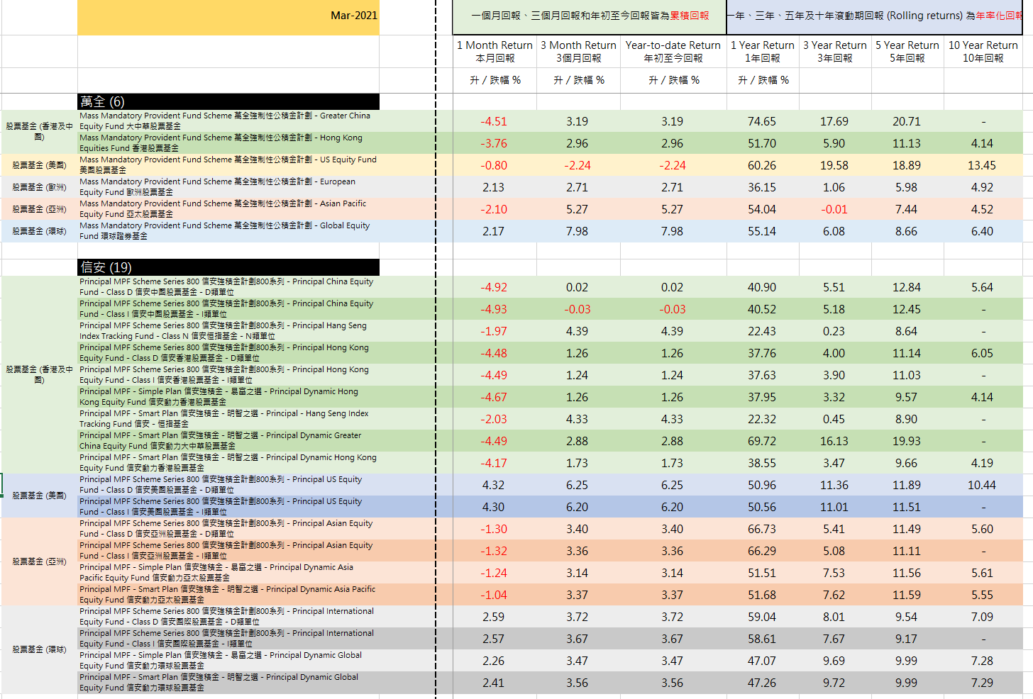
Task: Select the Mass MPF Global Equity Fund name
Action: point(228,231)
